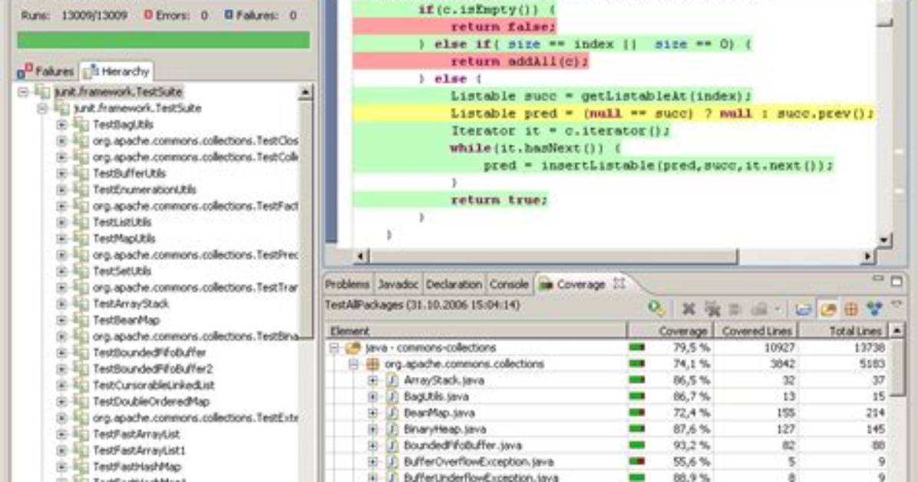The image size is (918, 482).
Task: Switch to the Failures tab
Action: [45, 71]
